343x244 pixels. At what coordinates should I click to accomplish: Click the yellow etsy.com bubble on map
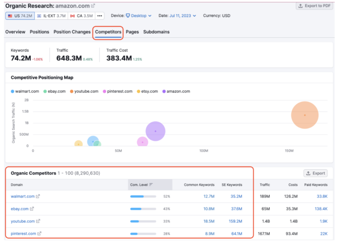click(78, 143)
